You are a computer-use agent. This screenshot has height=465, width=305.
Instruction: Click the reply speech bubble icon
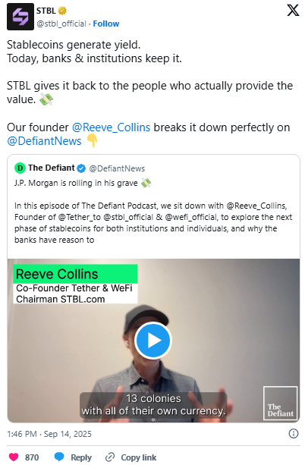pos(59,457)
